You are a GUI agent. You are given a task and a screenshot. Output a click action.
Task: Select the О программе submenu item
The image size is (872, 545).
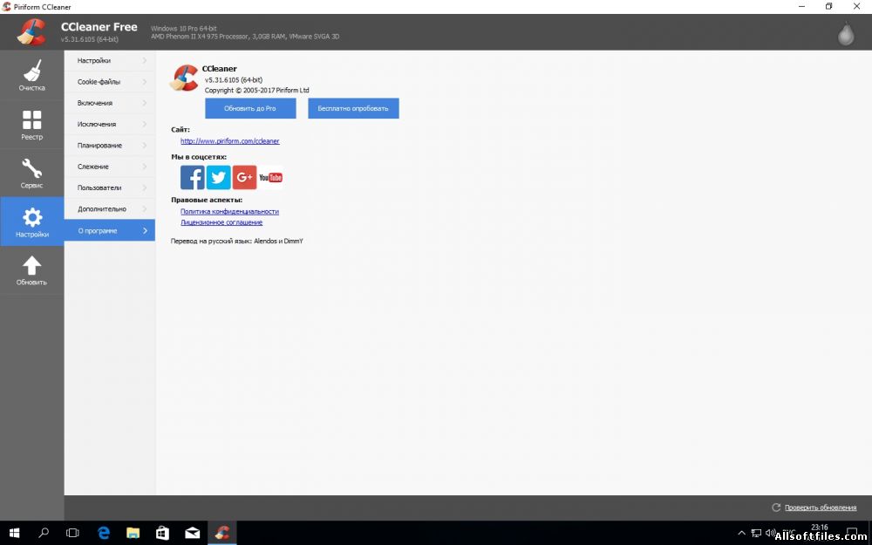[x=110, y=230]
